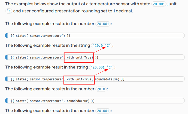Click the text 'presentation rounding set to 1 decimal'
This screenshot has height=114, width=188.
tap(94, 11)
